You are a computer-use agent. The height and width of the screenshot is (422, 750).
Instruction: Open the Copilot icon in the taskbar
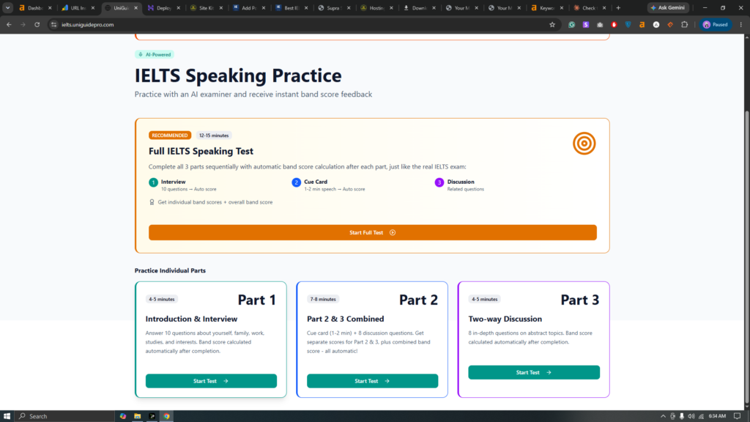[x=123, y=416]
